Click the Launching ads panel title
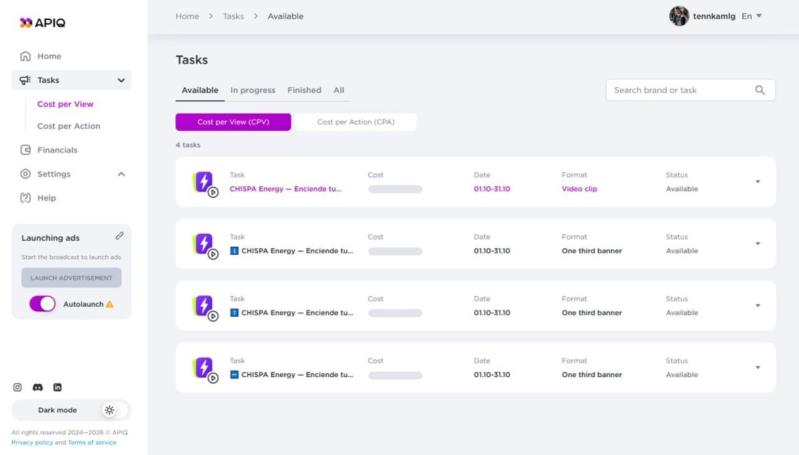This screenshot has height=455, width=799. coord(50,237)
